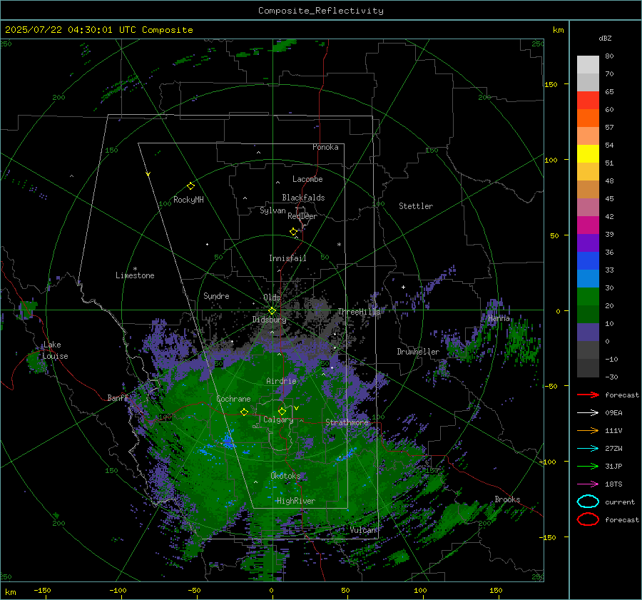
Task: Click the Lacombe city label
Action: (307, 179)
